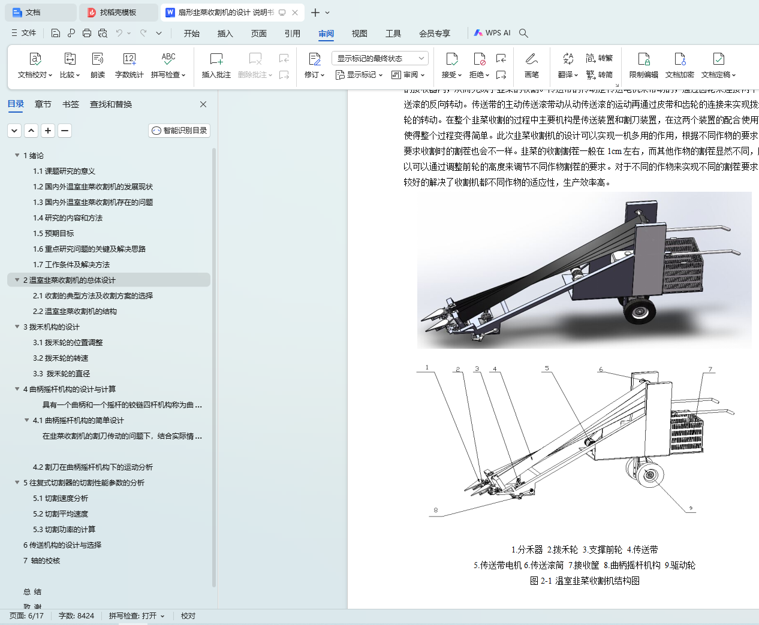Collapse the 1 绪论 outline section
Viewport: 759px width, 625px height.
coord(17,155)
